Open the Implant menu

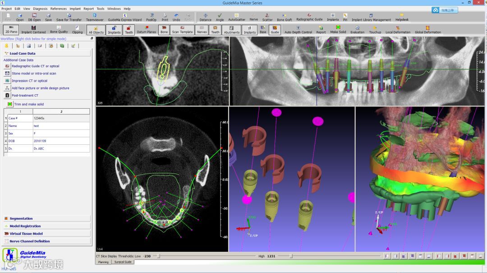75,9
